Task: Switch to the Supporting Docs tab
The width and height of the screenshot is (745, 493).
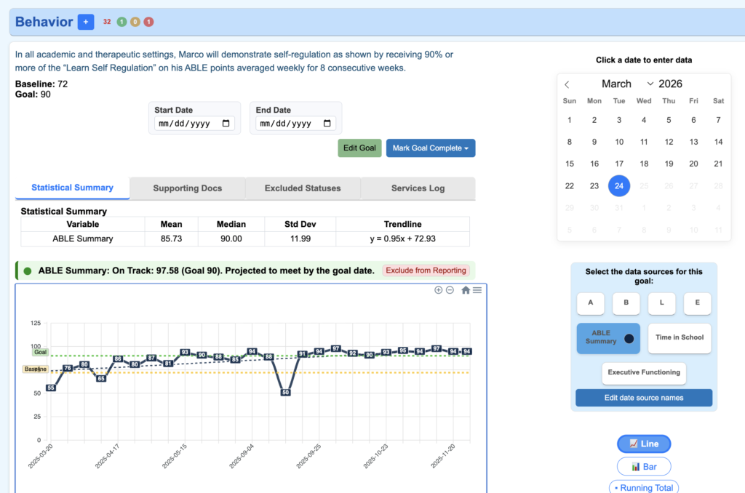Action: [187, 188]
